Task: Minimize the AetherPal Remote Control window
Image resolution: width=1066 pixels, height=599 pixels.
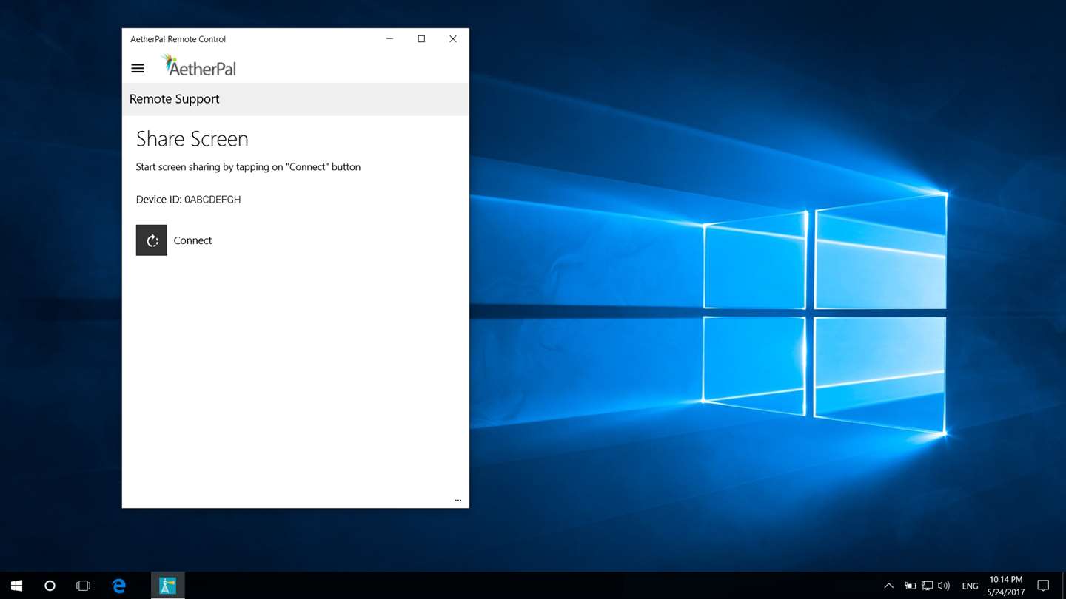Action: [x=390, y=39]
